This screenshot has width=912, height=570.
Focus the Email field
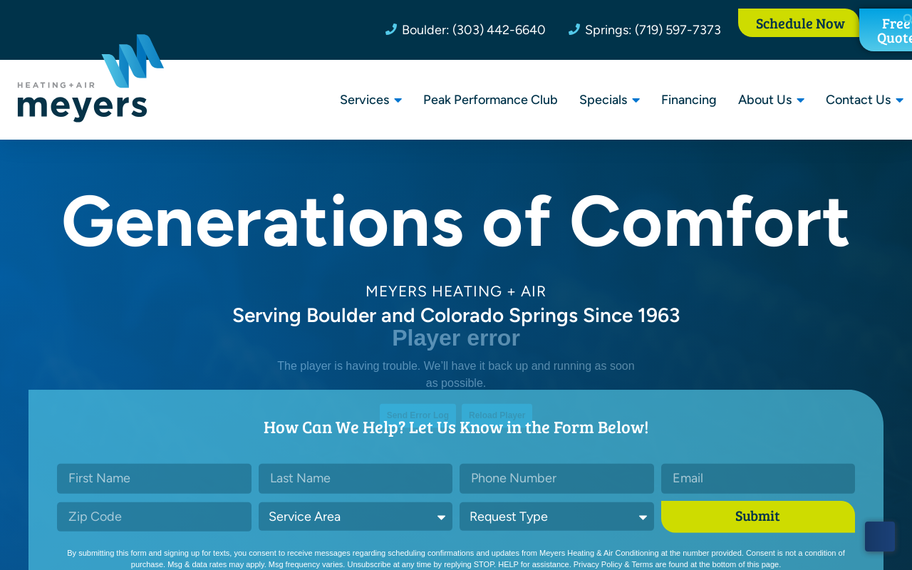pos(758,478)
